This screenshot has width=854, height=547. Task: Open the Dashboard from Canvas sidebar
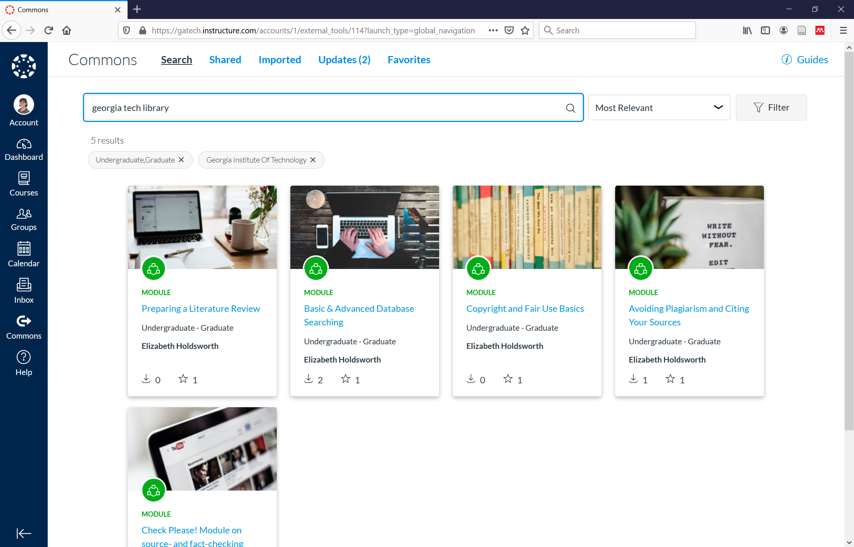click(x=23, y=150)
